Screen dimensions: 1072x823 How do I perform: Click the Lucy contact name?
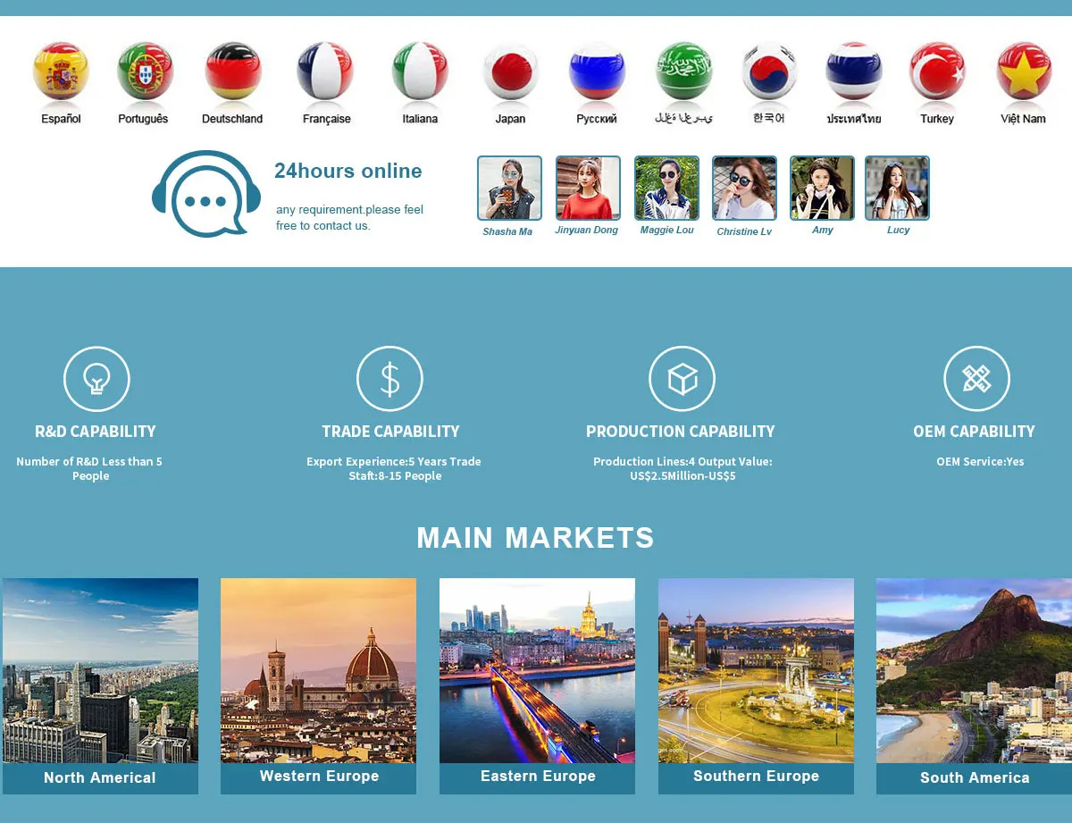pos(899,230)
